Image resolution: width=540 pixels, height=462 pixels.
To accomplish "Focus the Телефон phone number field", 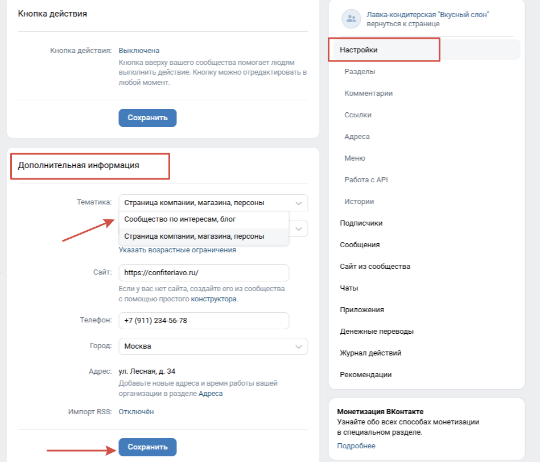I will pos(203,321).
